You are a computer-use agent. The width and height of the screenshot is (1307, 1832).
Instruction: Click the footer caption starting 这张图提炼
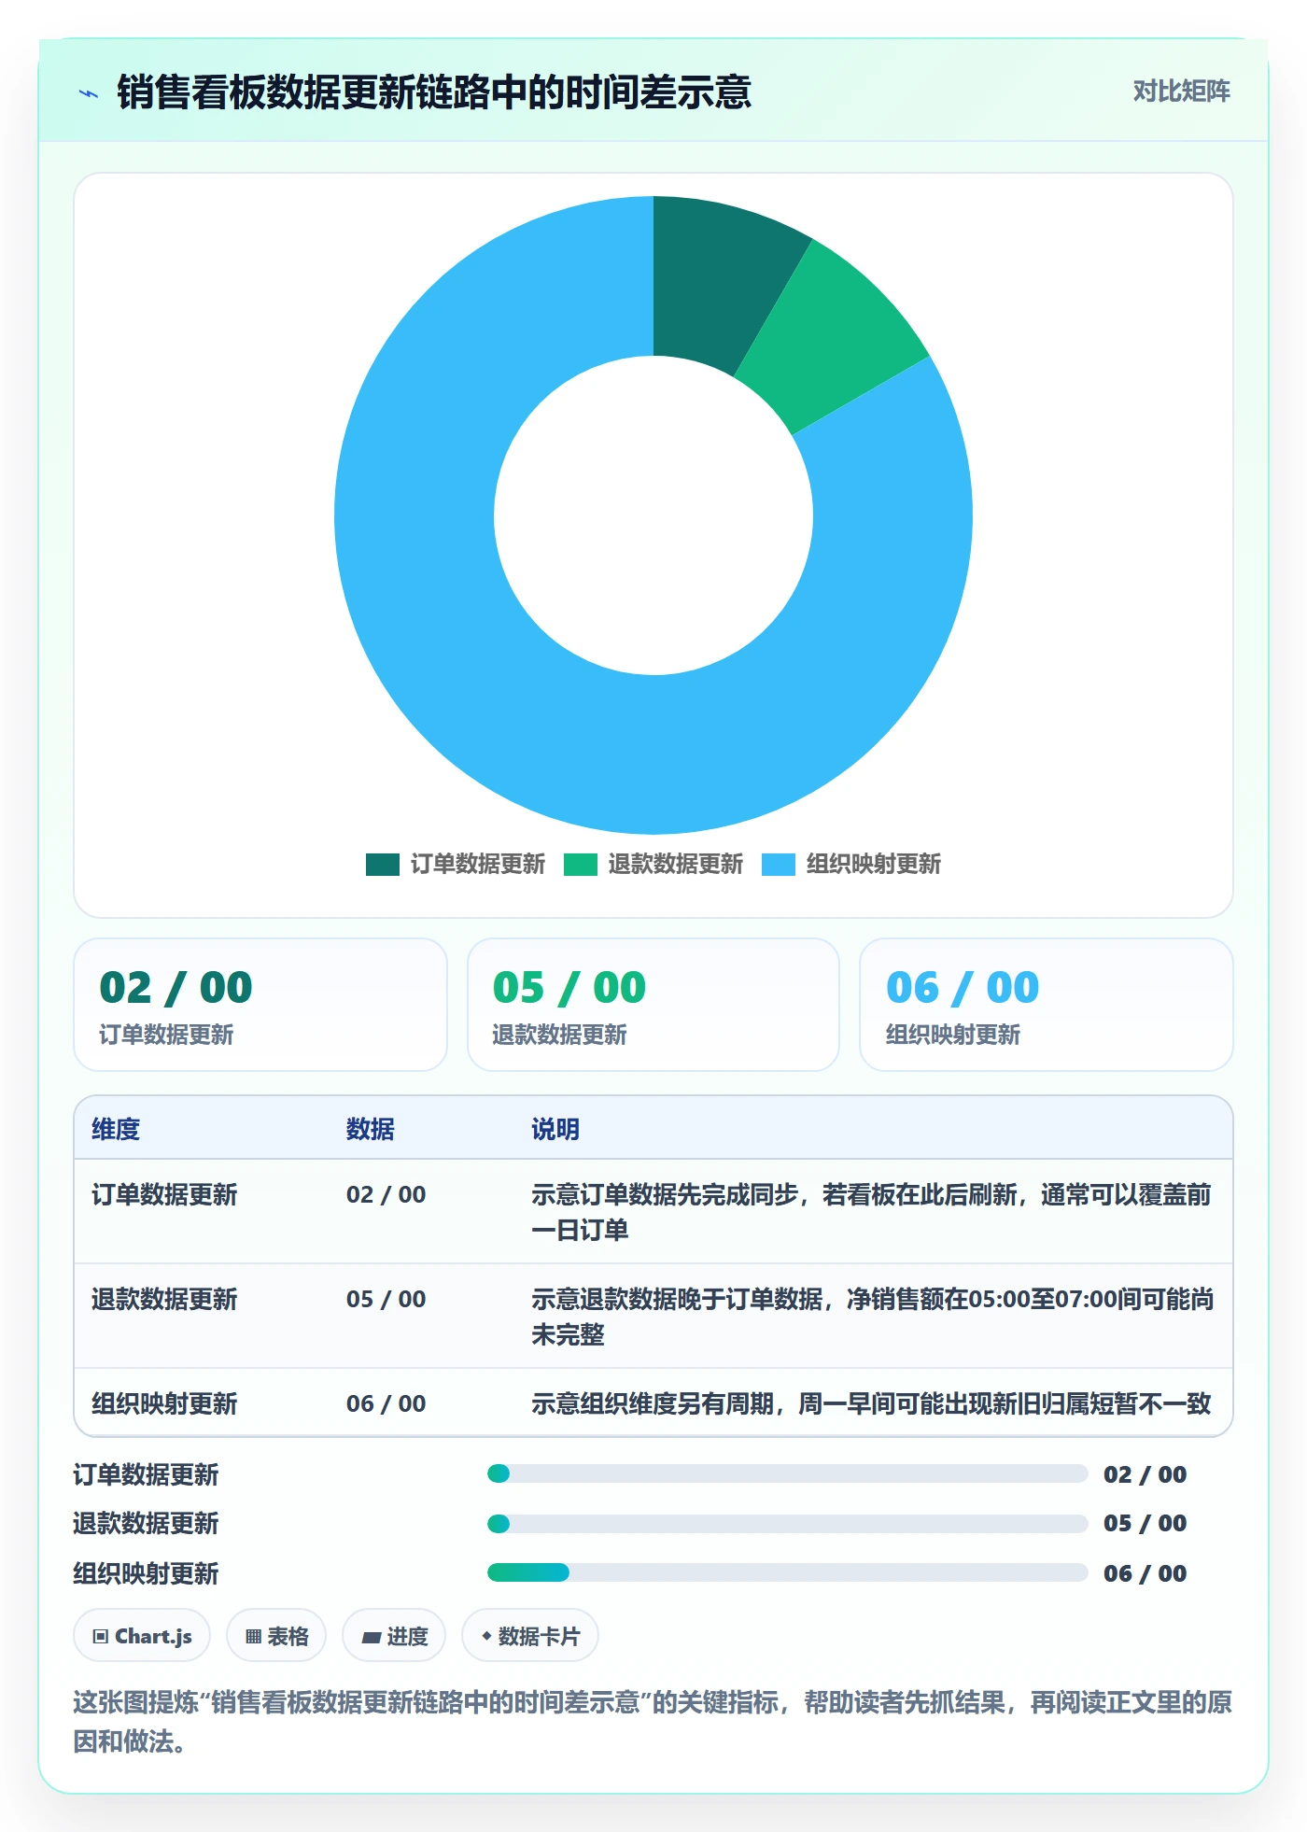click(653, 1722)
